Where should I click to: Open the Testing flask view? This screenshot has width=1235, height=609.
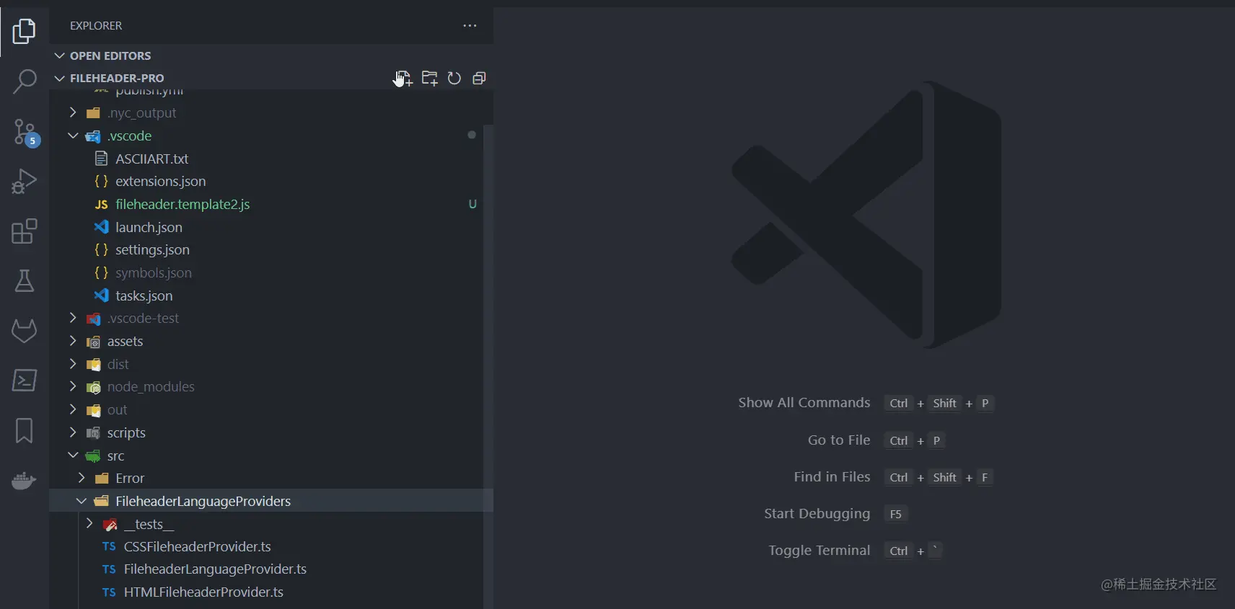25,281
